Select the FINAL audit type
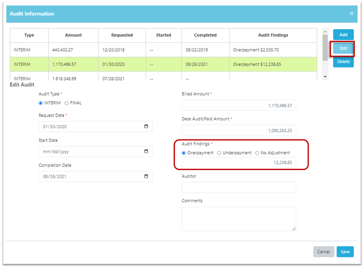The width and height of the screenshot is (364, 268). point(66,103)
